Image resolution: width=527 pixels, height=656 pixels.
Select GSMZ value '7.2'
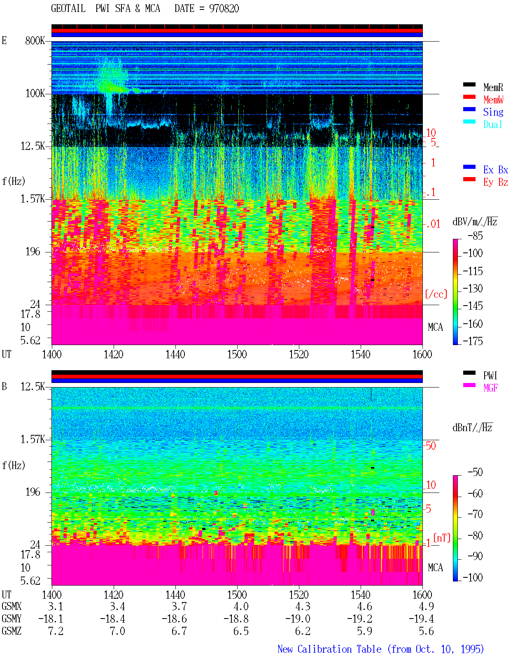pos(56,631)
